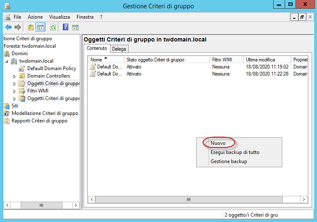Select Esegui backup di tutto menu entry

tap(235, 152)
